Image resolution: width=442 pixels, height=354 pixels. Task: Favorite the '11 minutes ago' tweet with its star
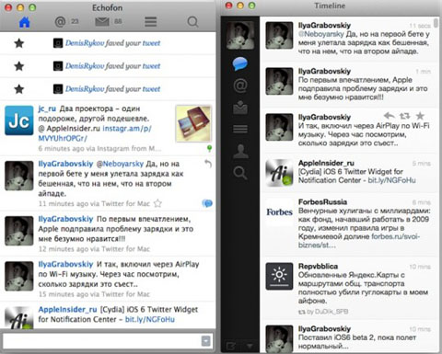[x=157, y=203]
